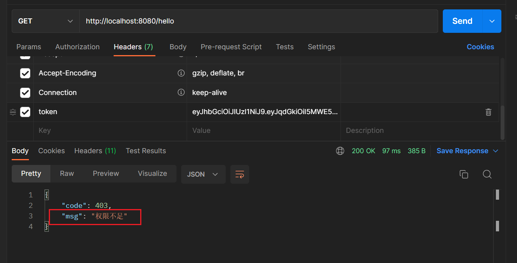517x263 pixels.
Task: Expand the Send button arrow options
Action: [492, 21]
